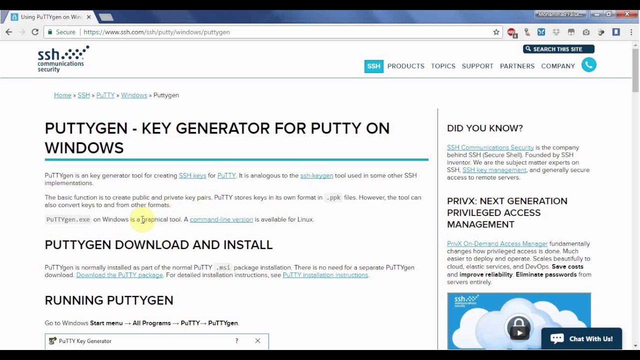Open PuTTY installation instructions link
The width and height of the screenshot is (640, 360).
click(325, 275)
